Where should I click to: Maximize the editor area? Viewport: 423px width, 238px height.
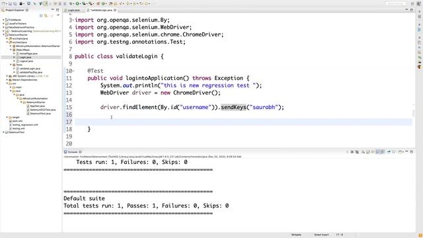[x=411, y=10]
